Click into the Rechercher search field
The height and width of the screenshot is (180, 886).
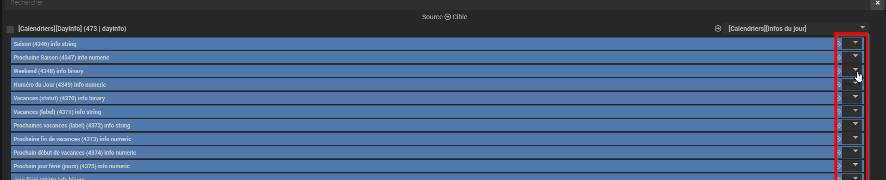click(x=436, y=4)
